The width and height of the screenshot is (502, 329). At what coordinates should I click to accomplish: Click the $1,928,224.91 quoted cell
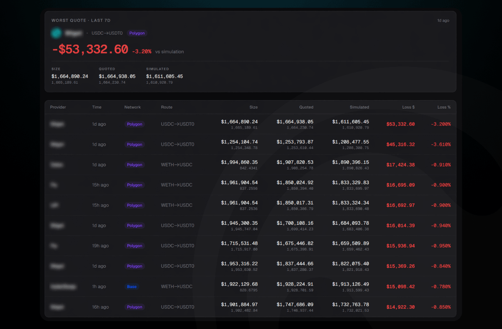pos(295,284)
